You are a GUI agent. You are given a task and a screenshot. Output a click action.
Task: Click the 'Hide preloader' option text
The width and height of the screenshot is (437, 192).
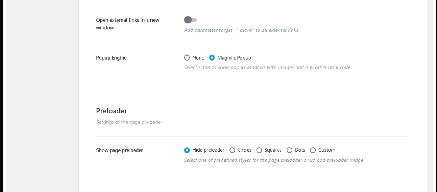coord(208,150)
